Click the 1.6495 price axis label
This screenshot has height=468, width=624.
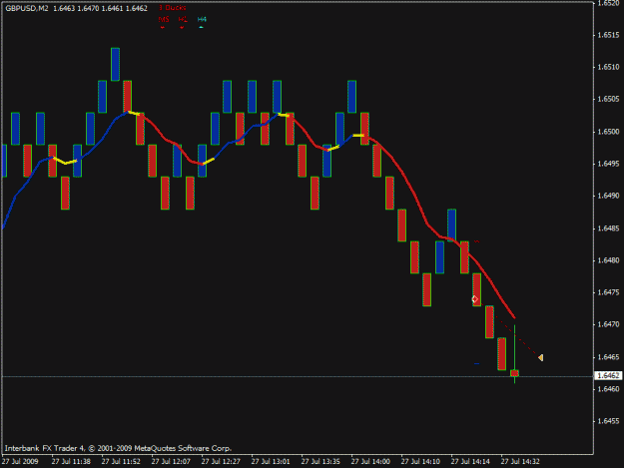click(608, 164)
